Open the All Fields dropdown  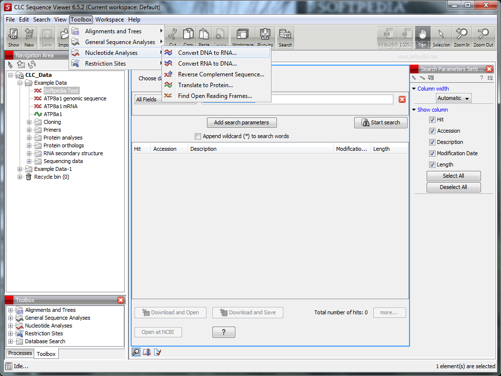click(165, 99)
